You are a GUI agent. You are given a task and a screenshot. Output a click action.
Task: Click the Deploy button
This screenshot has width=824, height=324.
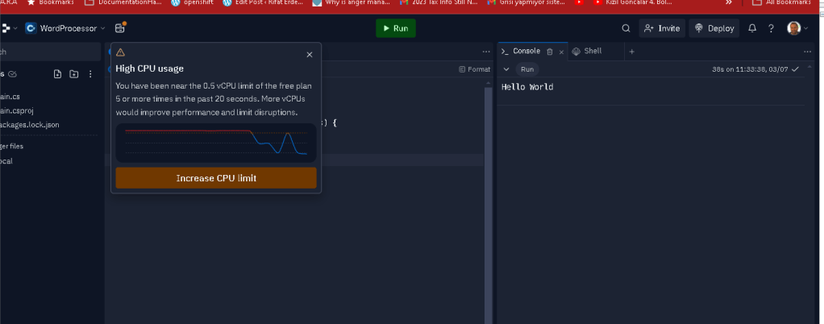tap(714, 28)
